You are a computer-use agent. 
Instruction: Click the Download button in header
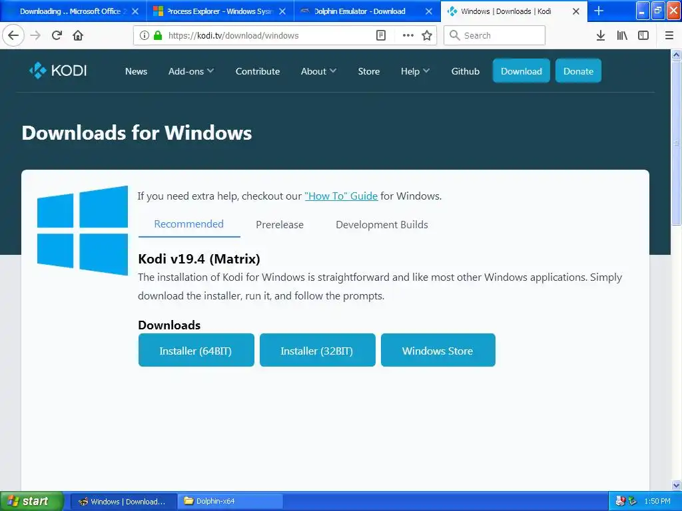[x=521, y=71]
